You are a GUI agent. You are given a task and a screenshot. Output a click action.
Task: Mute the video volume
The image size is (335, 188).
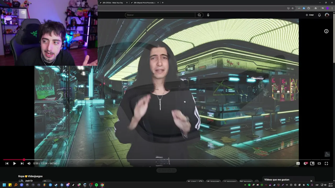coord(29,163)
